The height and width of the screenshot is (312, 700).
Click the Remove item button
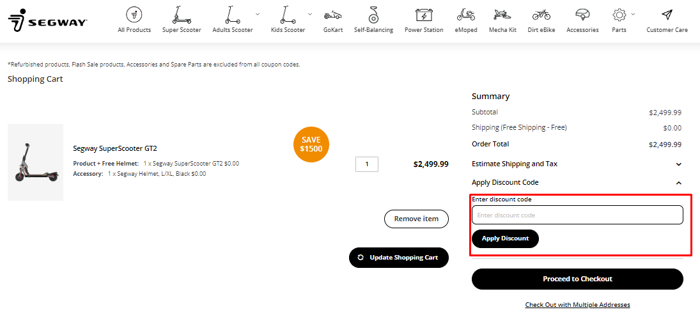pos(416,219)
